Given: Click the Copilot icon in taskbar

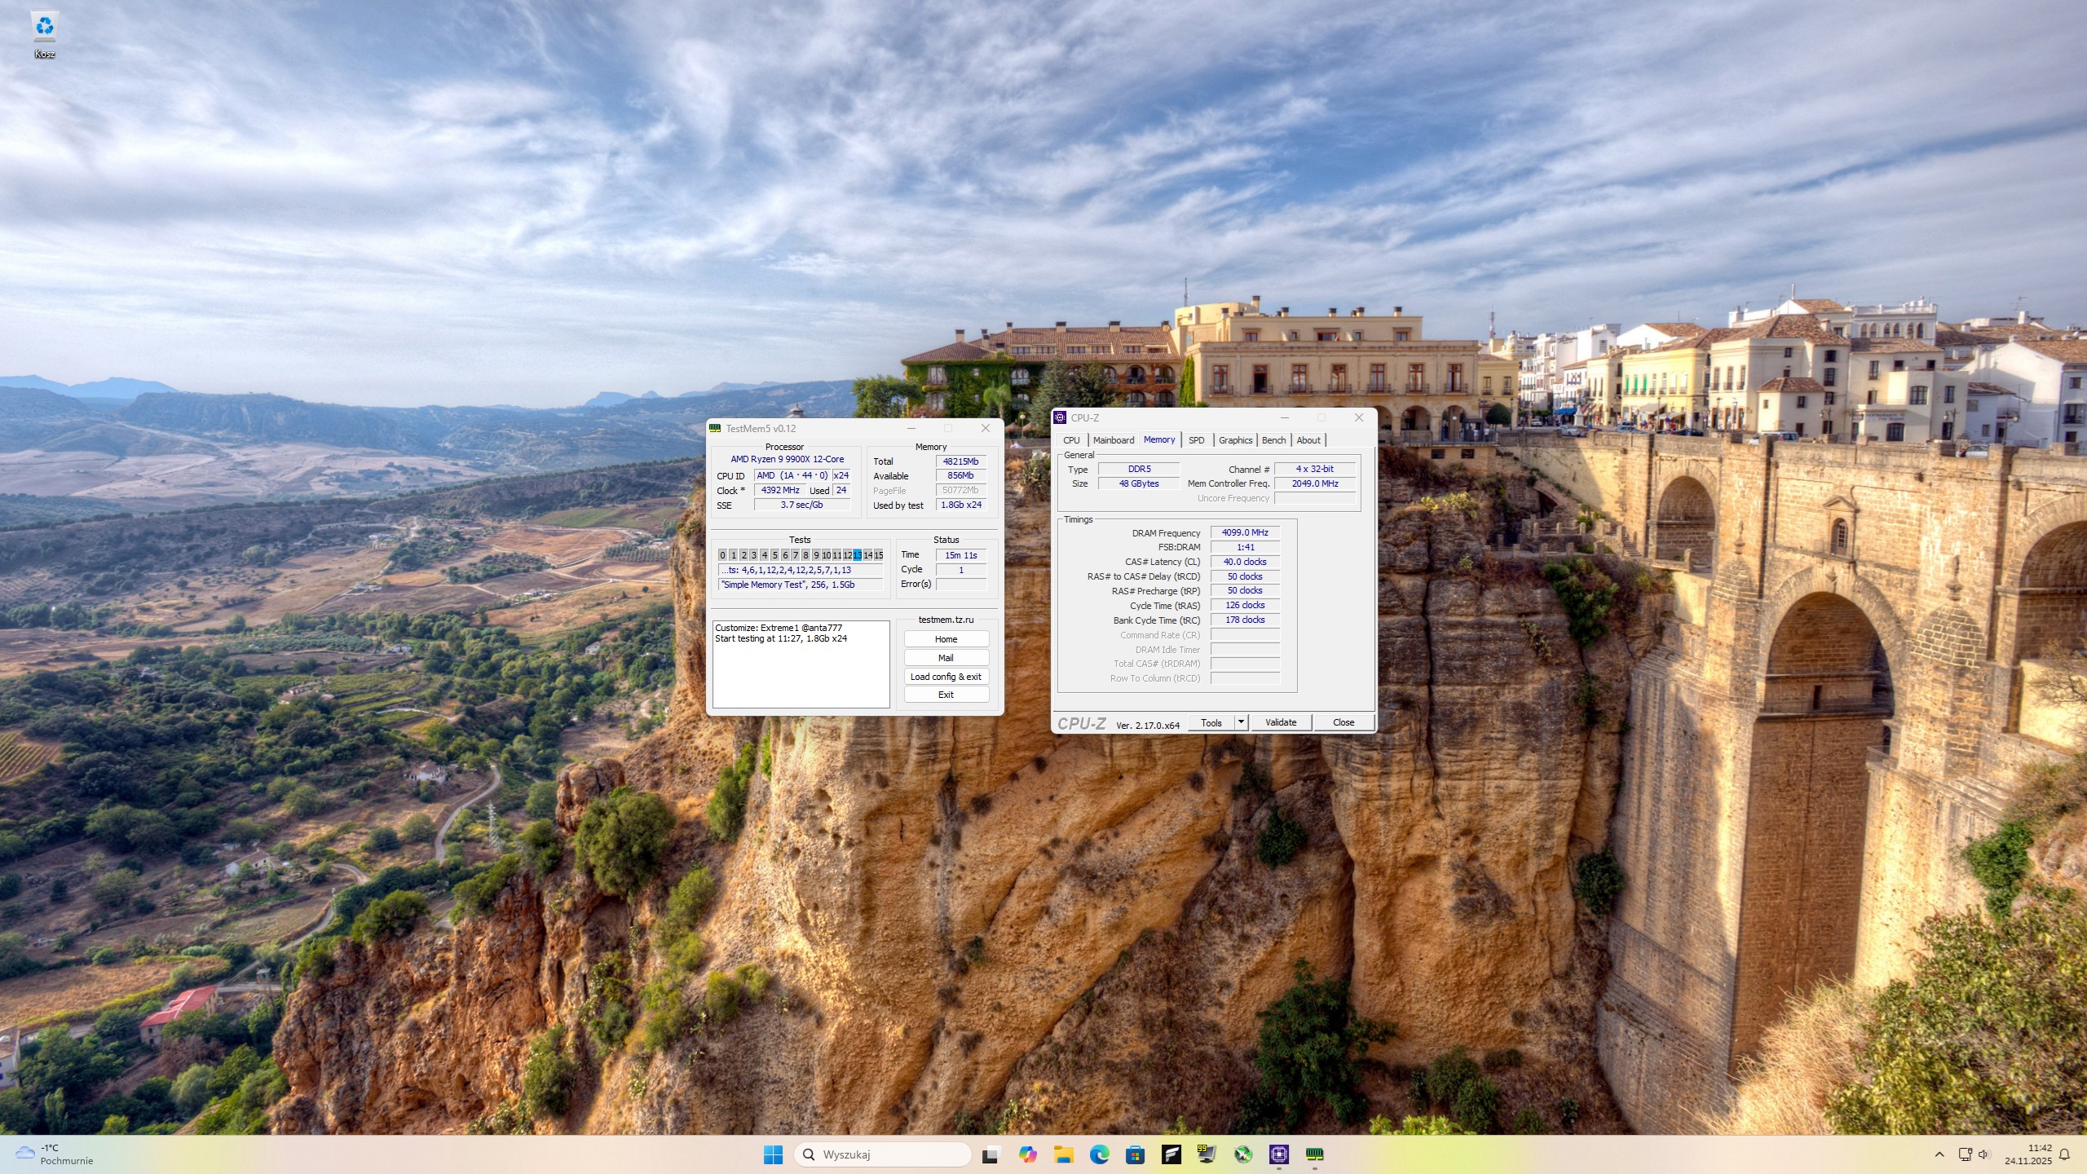Looking at the screenshot, I should point(1027,1154).
